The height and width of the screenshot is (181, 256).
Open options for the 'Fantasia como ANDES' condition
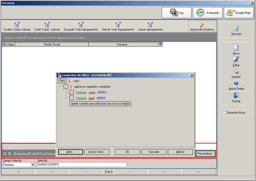(72, 92)
